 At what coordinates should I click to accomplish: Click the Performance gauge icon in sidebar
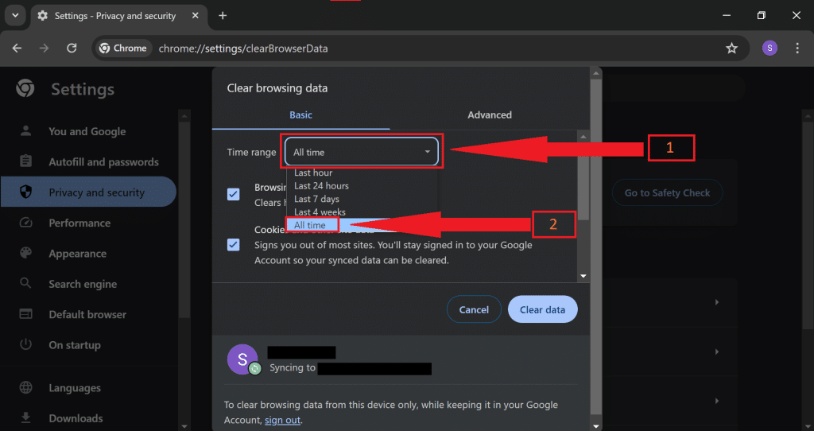pos(26,223)
